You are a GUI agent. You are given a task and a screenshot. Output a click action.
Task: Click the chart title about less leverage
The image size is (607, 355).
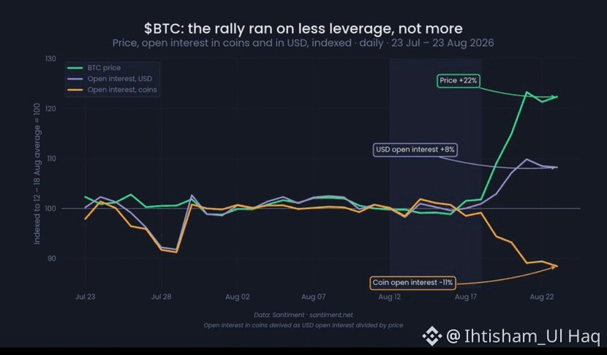tap(303, 28)
